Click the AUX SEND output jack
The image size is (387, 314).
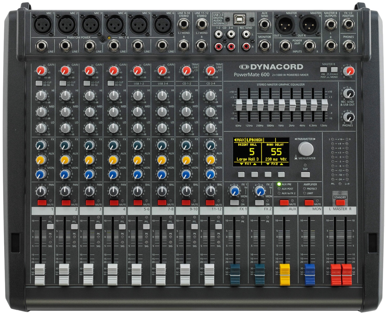click(x=264, y=25)
